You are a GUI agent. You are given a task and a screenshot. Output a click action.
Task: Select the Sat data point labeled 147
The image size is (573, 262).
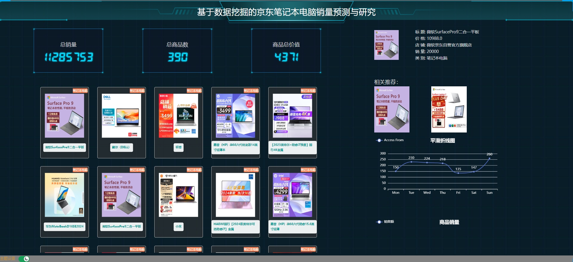474,171
